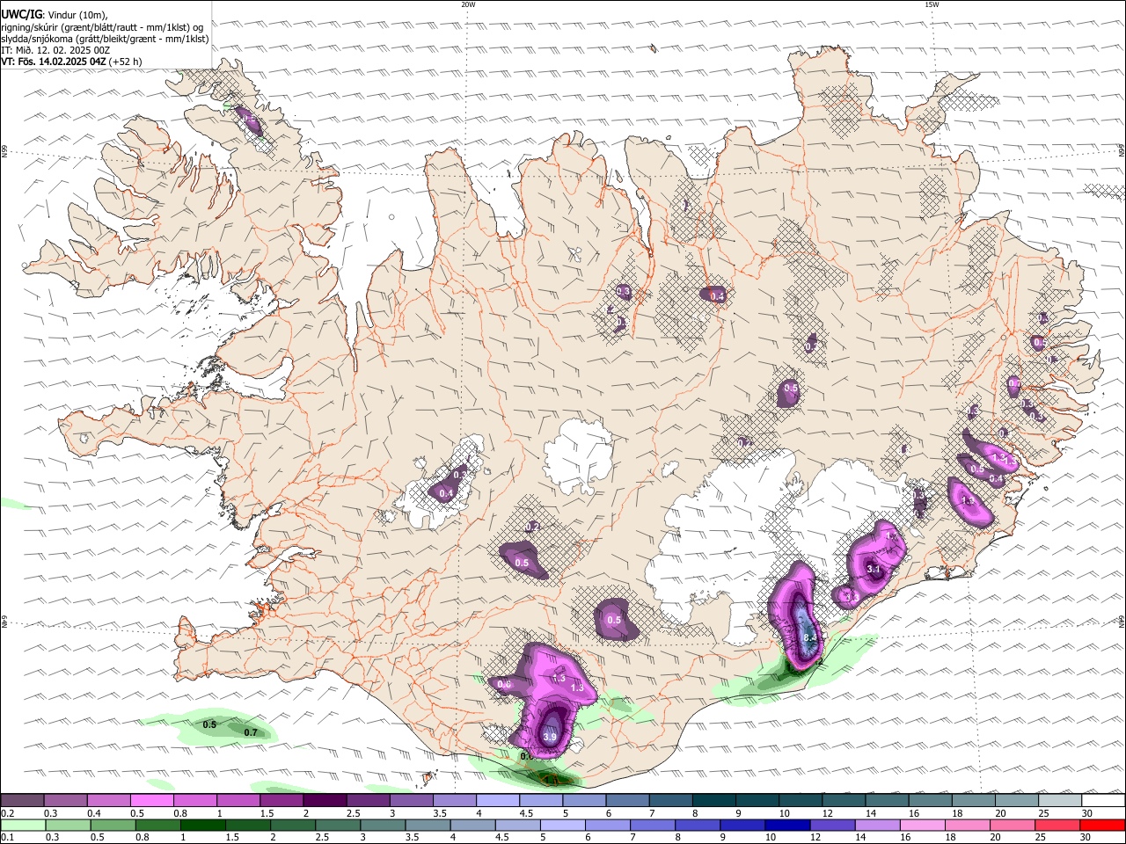Click the 0.7 rain value offshore southwest
This screenshot has width=1126, height=844.
click(251, 732)
